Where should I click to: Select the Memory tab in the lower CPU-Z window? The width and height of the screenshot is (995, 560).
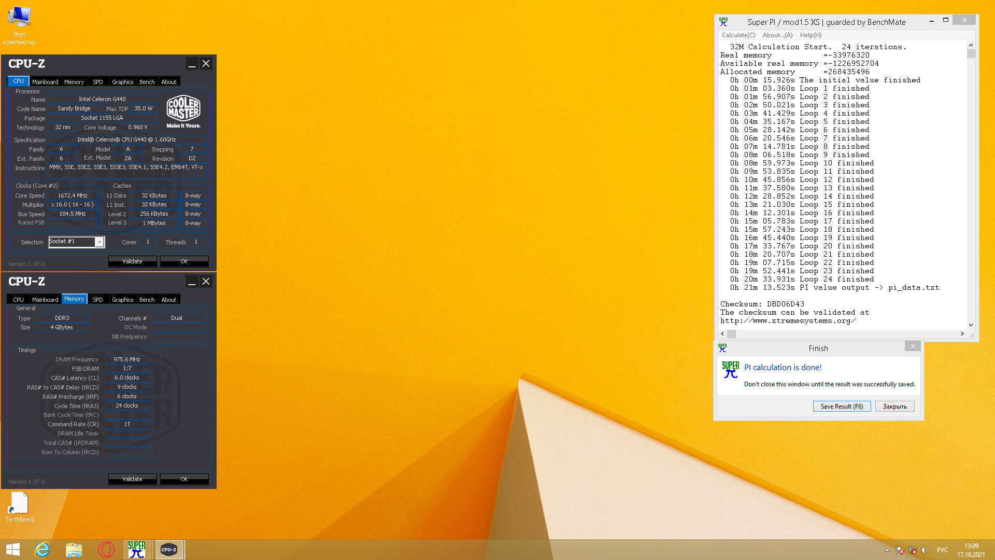[x=74, y=299]
